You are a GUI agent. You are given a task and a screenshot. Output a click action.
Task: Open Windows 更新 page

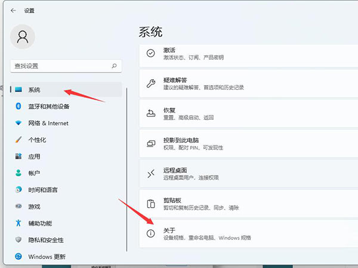47,257
